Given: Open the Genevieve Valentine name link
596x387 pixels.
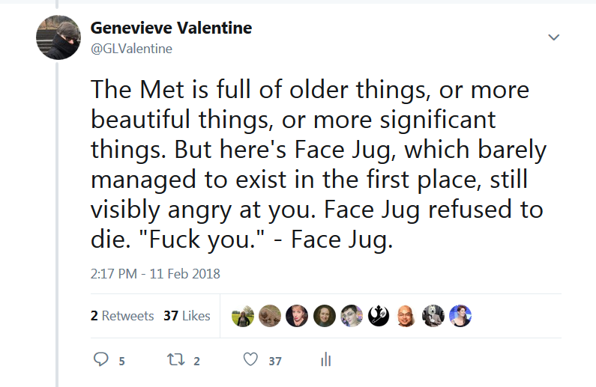Looking at the screenshot, I should [171, 28].
